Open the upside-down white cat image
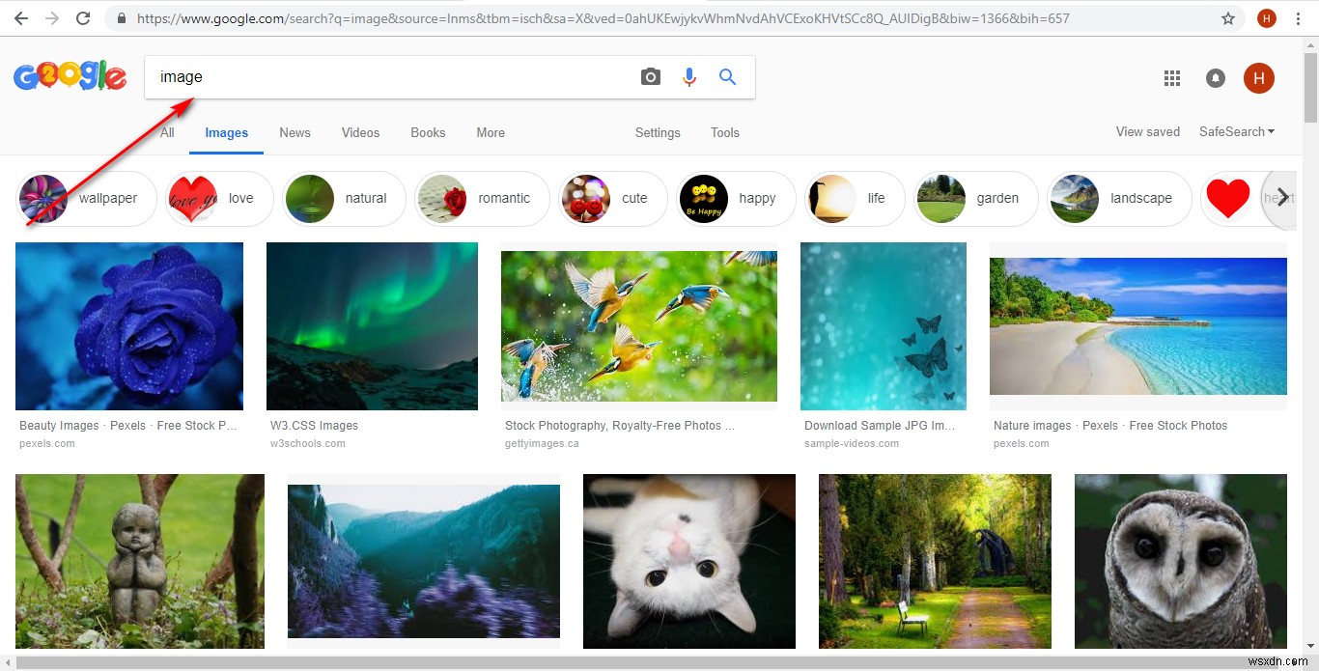The image size is (1319, 671). pyautogui.click(x=689, y=561)
